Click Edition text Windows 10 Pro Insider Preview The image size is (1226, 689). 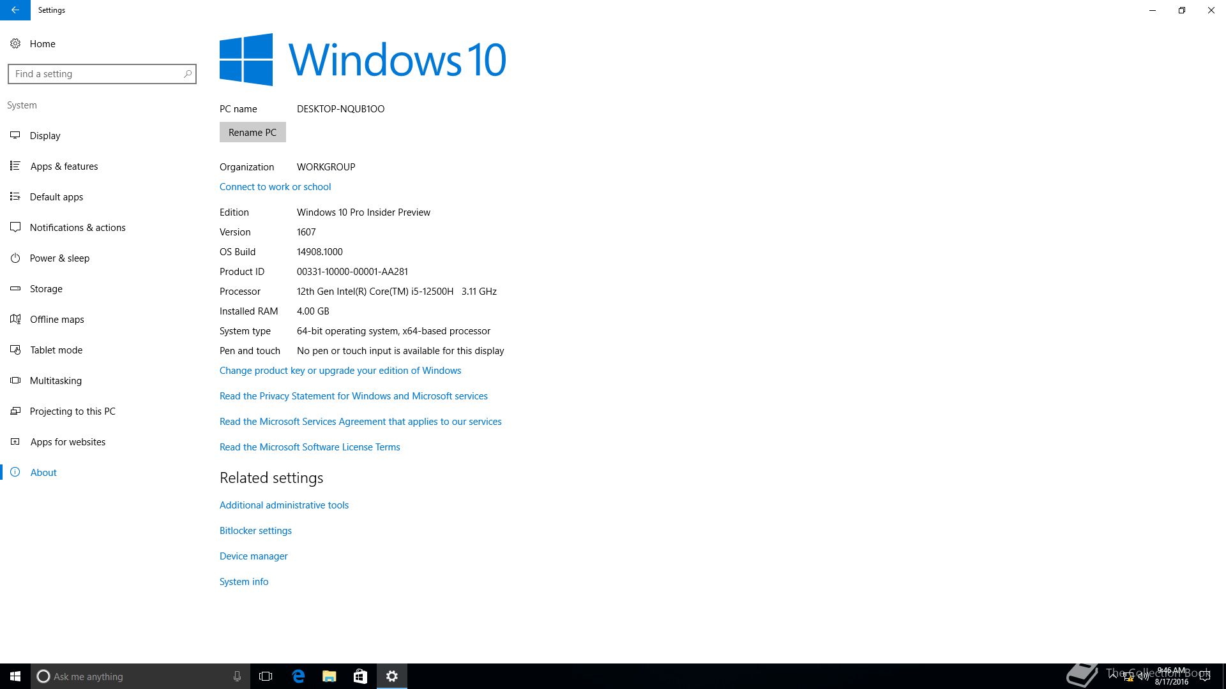pyautogui.click(x=363, y=212)
